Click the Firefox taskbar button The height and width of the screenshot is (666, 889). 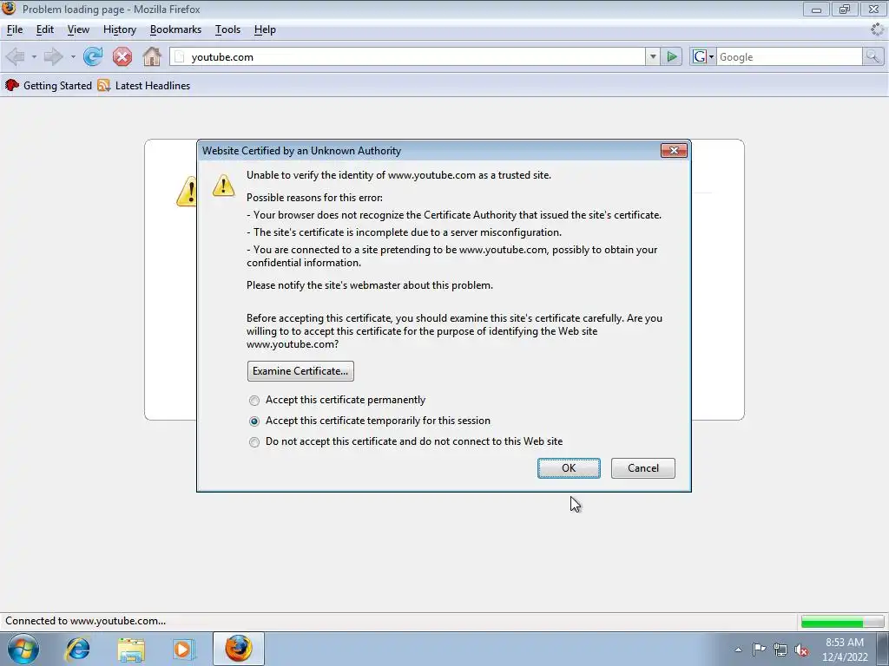239,649
